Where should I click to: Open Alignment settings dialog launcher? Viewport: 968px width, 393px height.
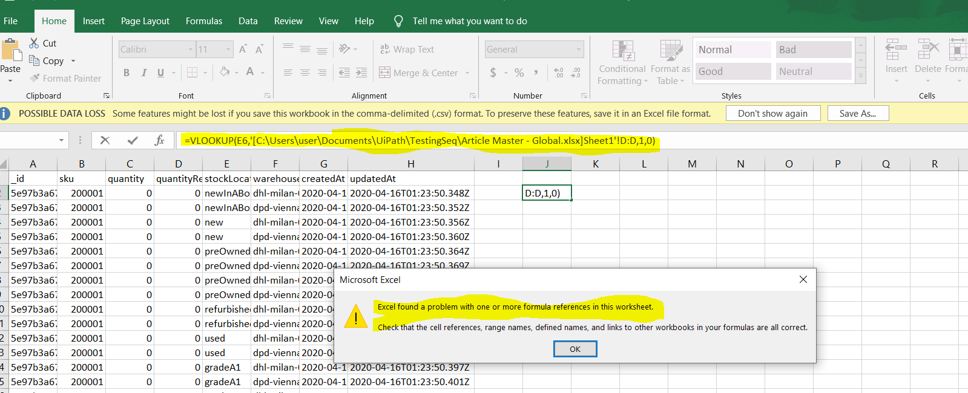(x=473, y=96)
